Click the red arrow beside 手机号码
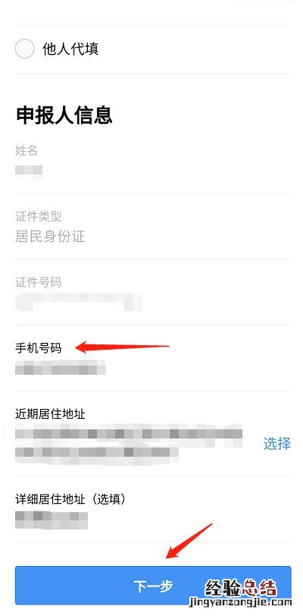The width and height of the screenshot is (303, 616). (x=122, y=347)
